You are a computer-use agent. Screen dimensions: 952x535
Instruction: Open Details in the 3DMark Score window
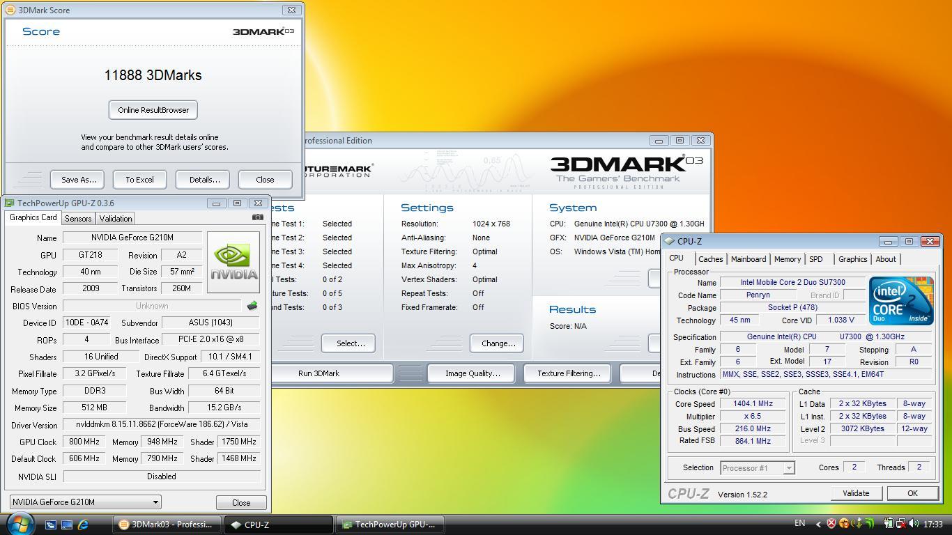click(x=203, y=180)
